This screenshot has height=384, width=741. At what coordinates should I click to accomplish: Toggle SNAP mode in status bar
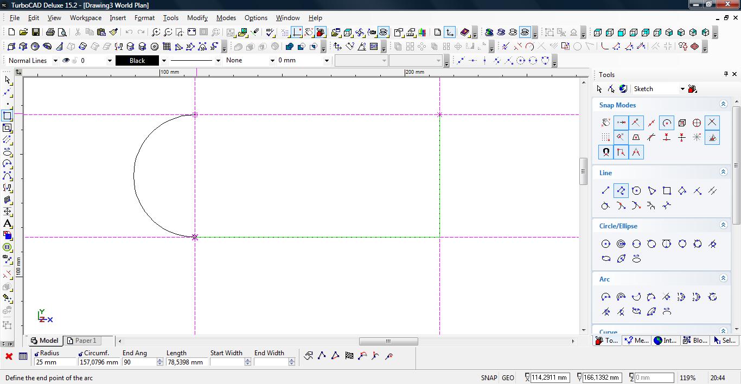(488, 378)
